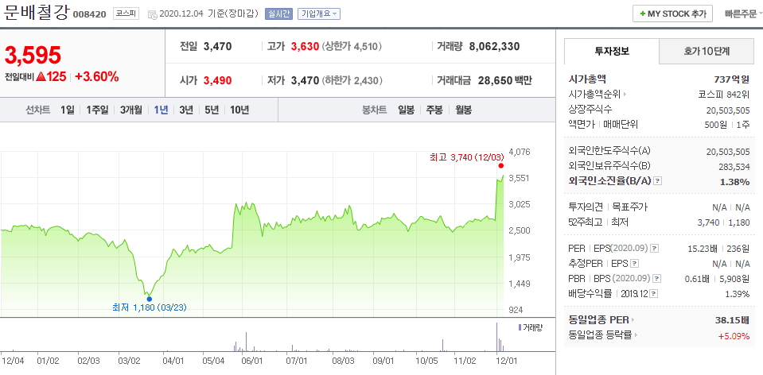Add stock via MY STOCK 추가 button
Image resolution: width=763 pixels, height=375 pixels.
672,14
